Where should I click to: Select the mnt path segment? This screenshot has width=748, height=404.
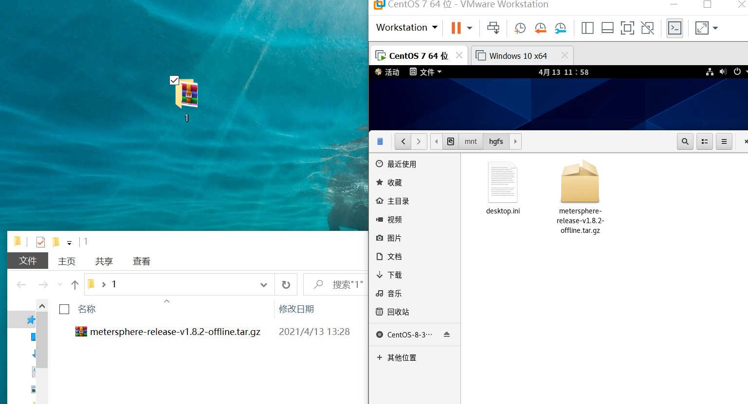pos(471,141)
